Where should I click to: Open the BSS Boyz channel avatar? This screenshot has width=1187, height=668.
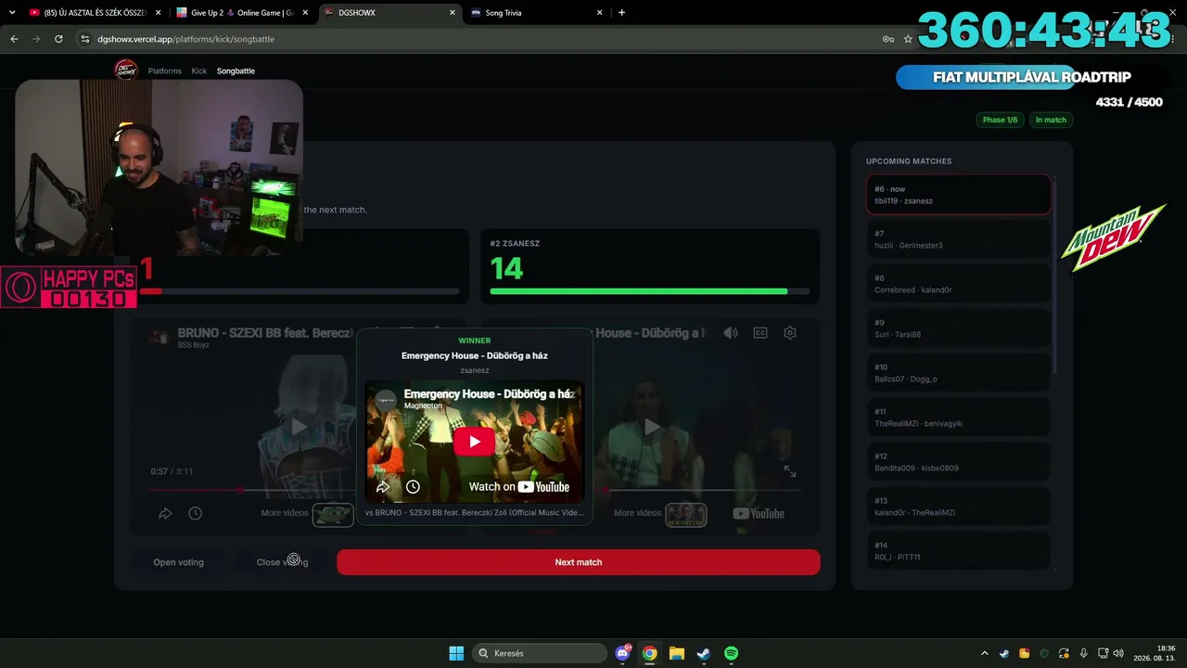[160, 337]
